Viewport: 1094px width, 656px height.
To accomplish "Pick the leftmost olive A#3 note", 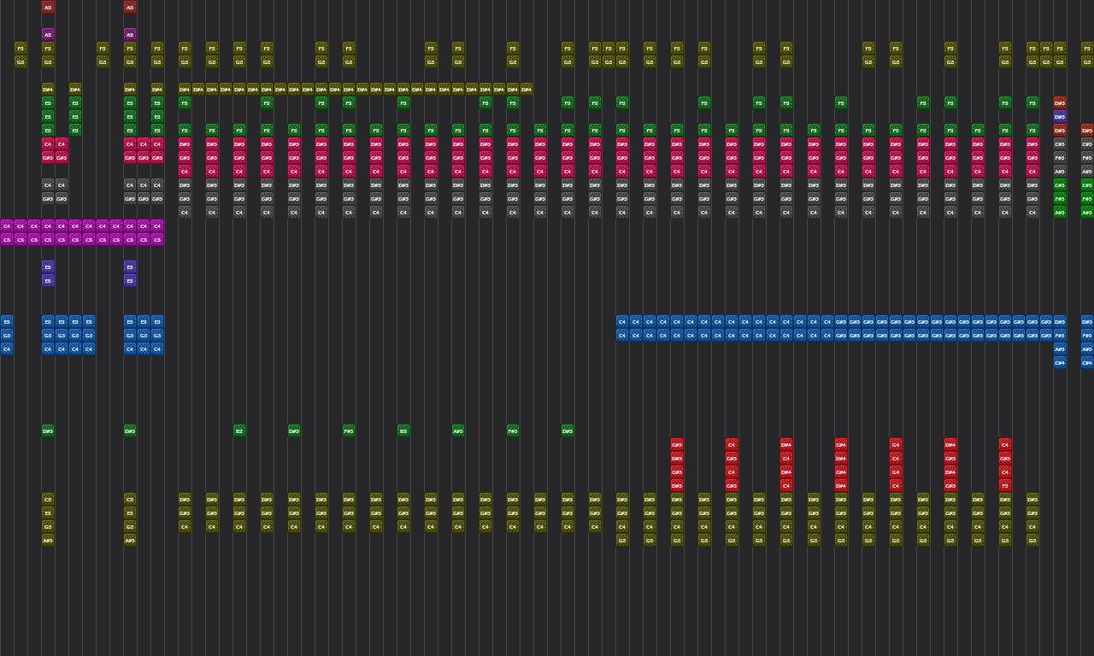I will 48,540.
